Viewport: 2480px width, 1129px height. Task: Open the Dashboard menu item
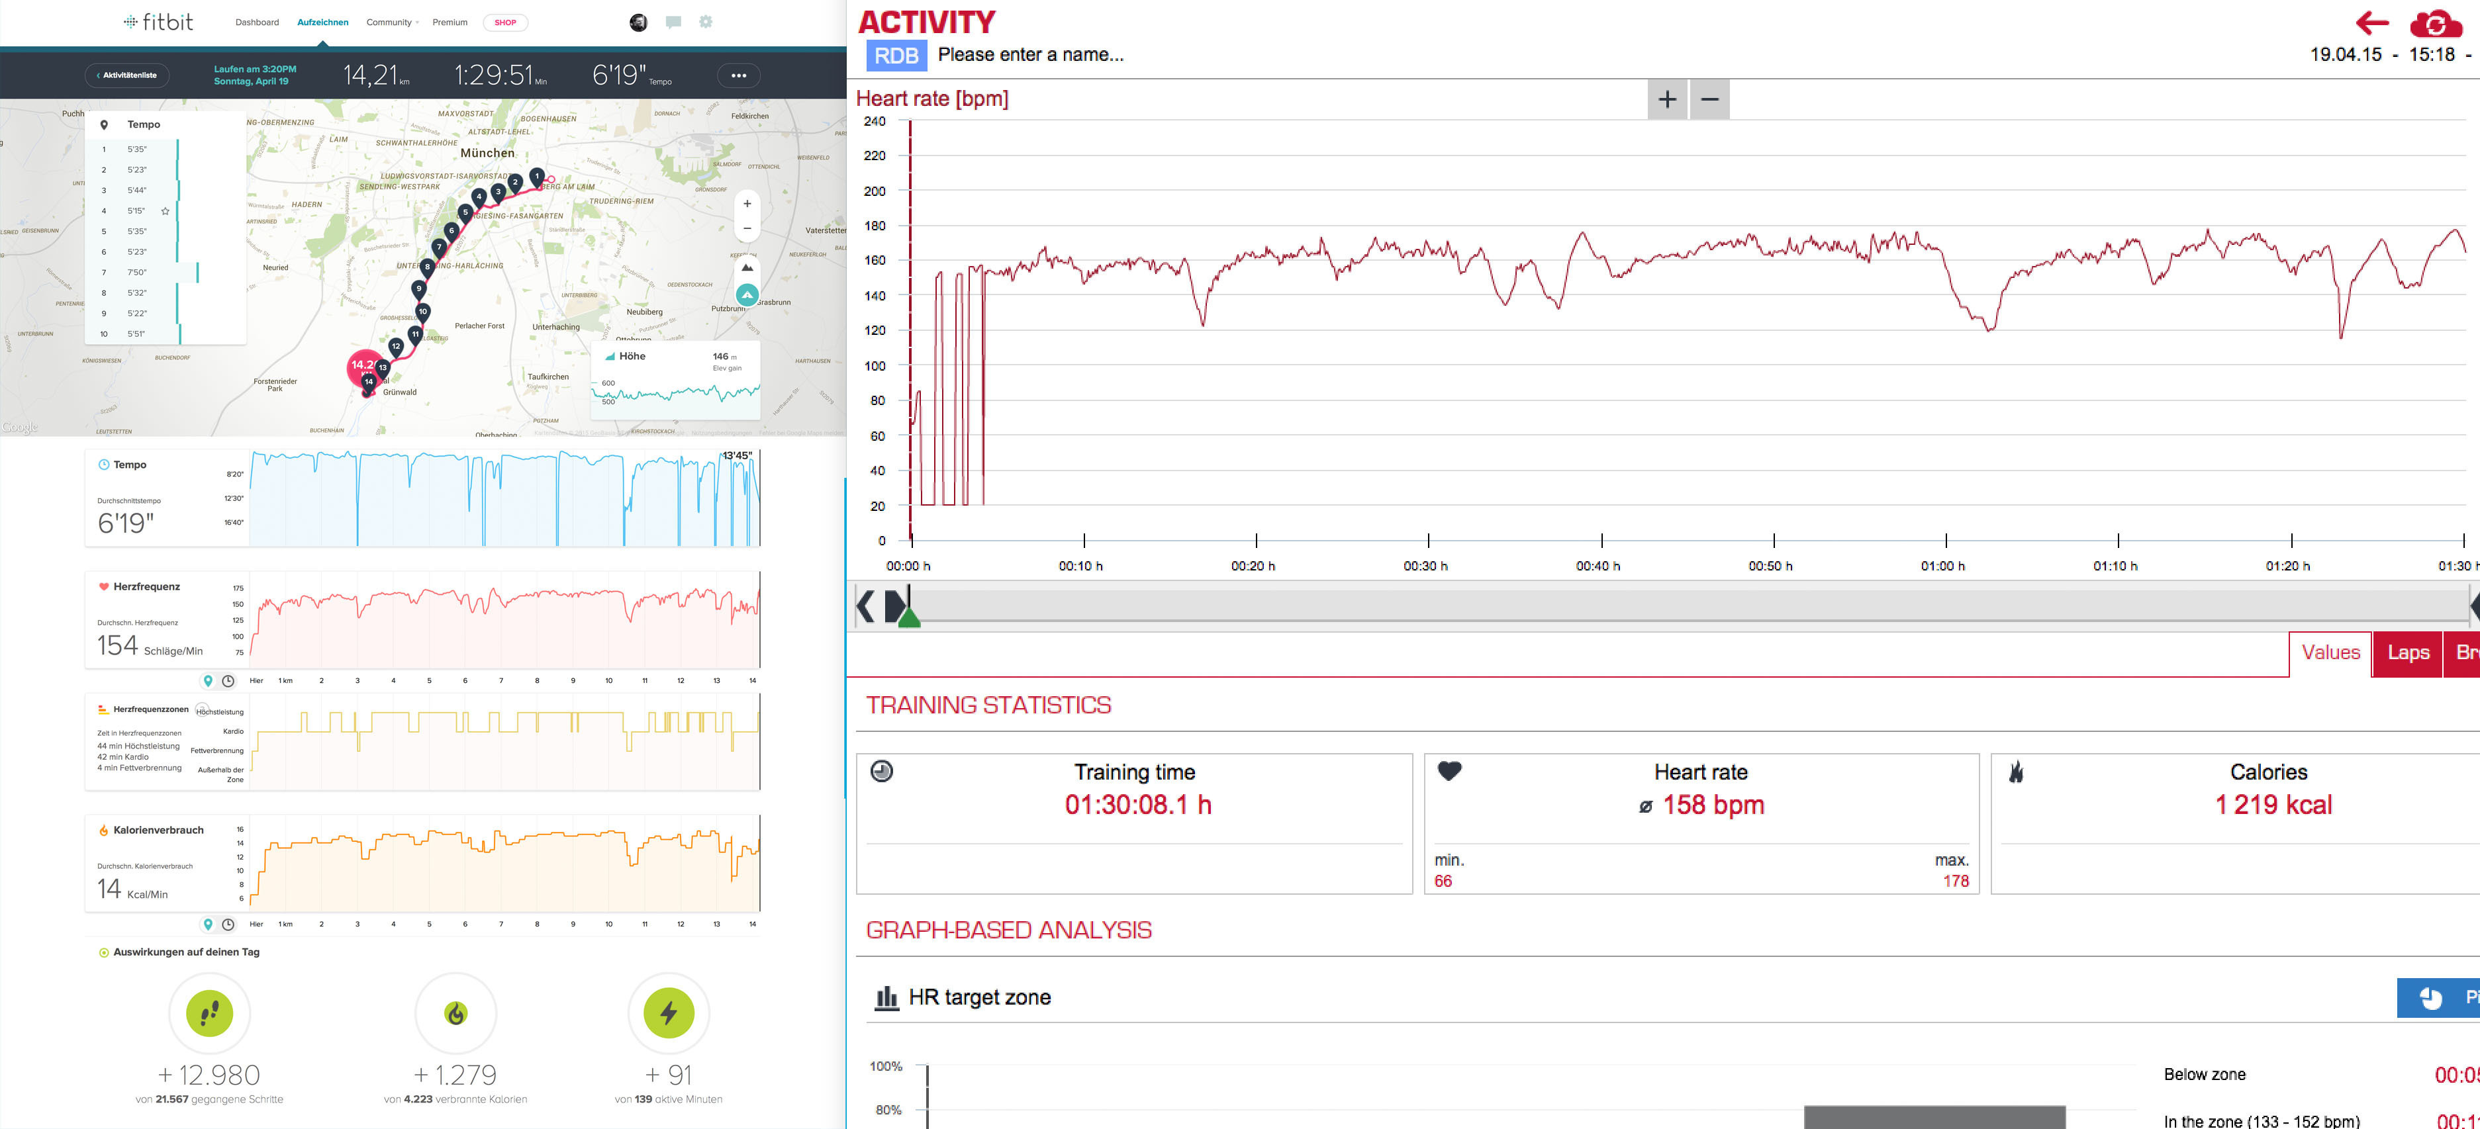point(257,22)
